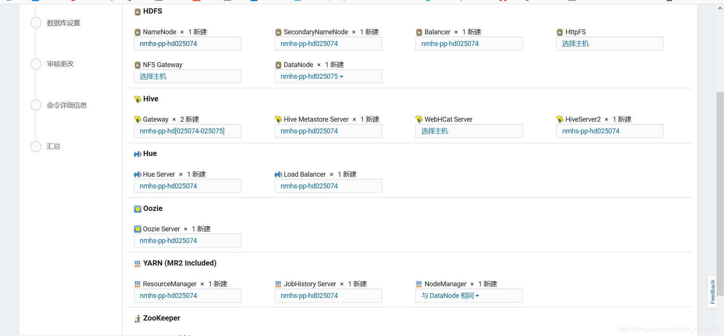This screenshot has height=336, width=724.
Task: Click the Oozie Server role icon
Action: click(138, 229)
